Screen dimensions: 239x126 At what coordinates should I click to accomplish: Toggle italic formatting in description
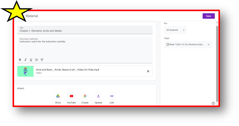click(x=26, y=60)
